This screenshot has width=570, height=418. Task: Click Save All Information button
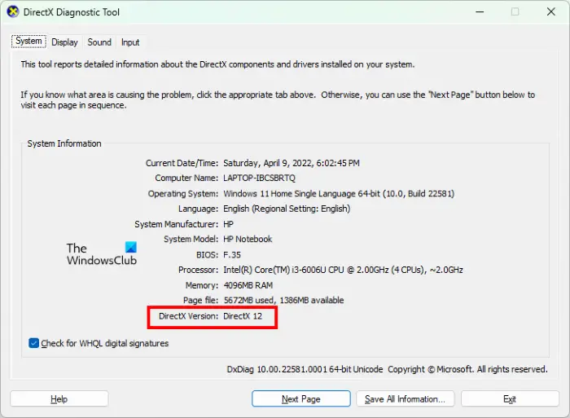point(405,399)
